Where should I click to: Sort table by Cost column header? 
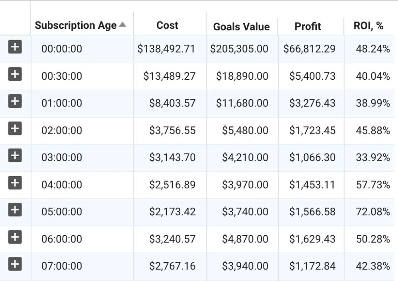(x=167, y=26)
